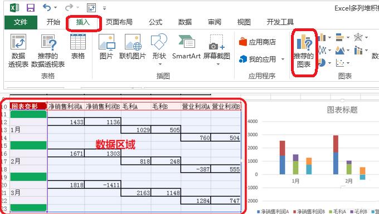
Task: Click the pivot-table icon in the quick access toolbar
Action: [x=91, y=8]
